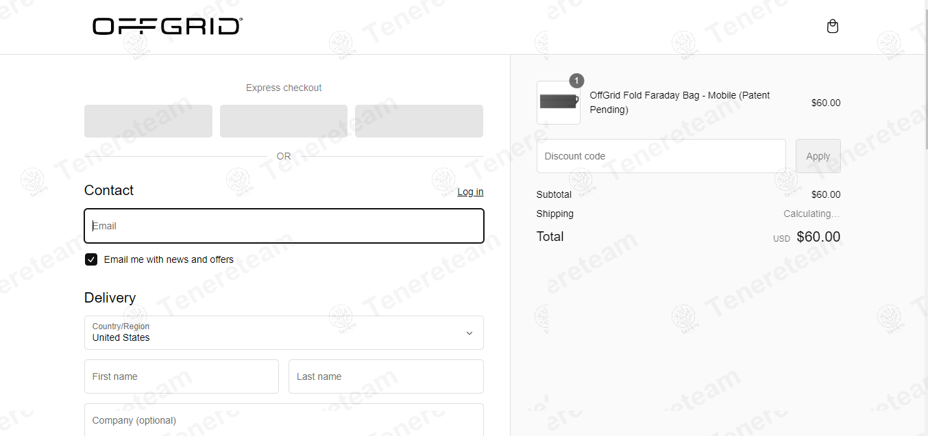Click the first express checkout button
The image size is (928, 436).
coord(148,121)
